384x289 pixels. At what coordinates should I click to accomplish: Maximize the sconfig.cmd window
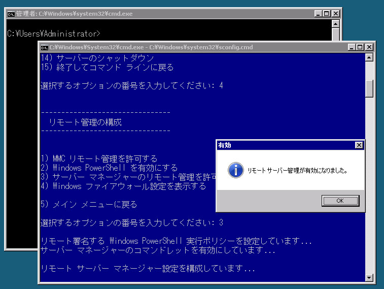tap(360, 47)
